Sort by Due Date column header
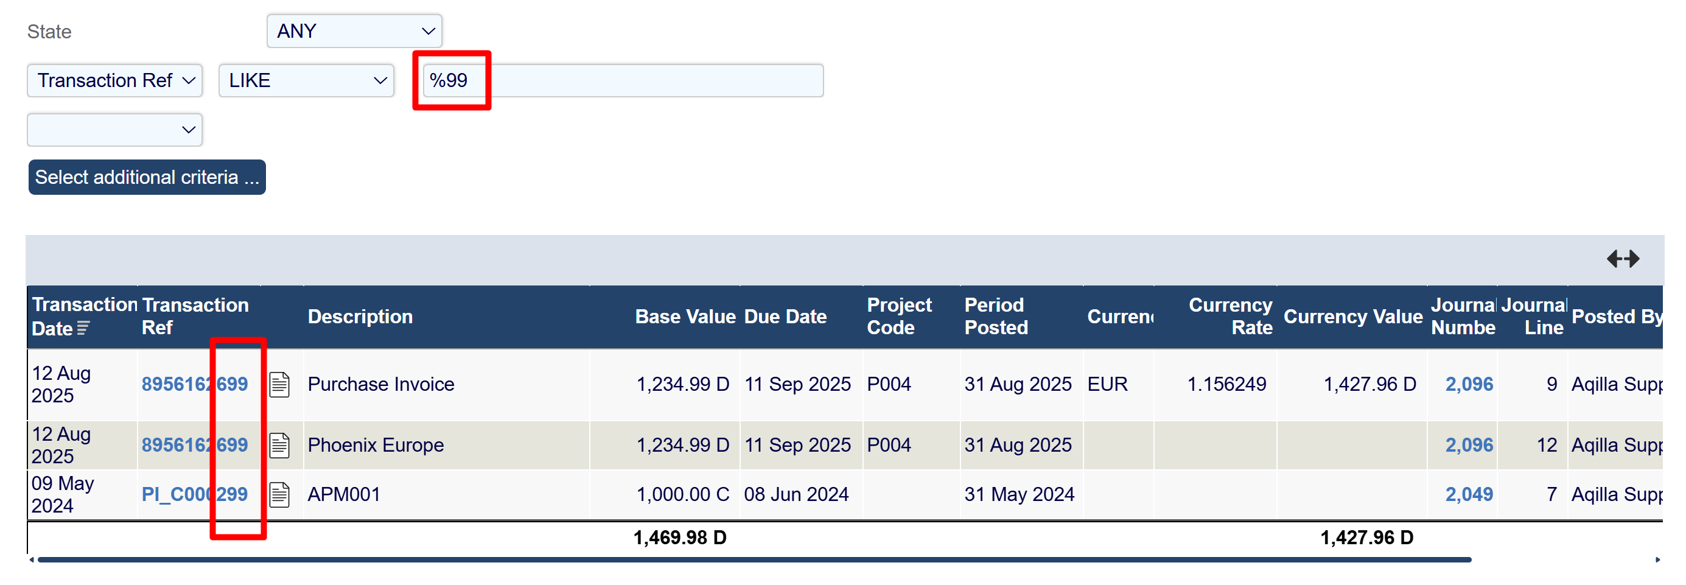Image resolution: width=1686 pixels, height=585 pixels. (x=785, y=317)
